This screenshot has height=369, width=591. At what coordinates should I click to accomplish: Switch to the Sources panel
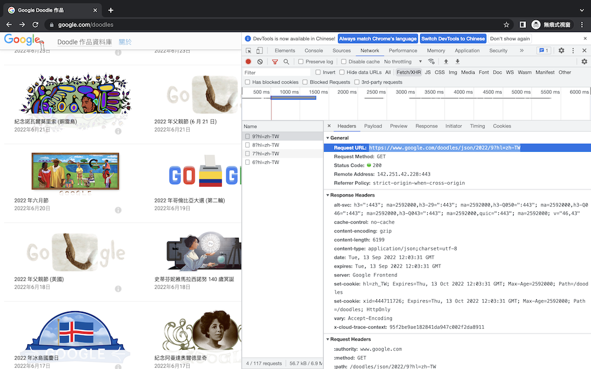pyautogui.click(x=342, y=50)
